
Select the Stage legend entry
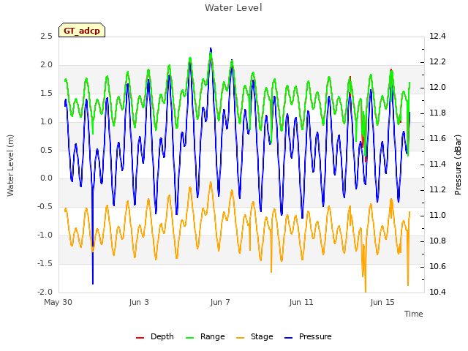[254, 336]
